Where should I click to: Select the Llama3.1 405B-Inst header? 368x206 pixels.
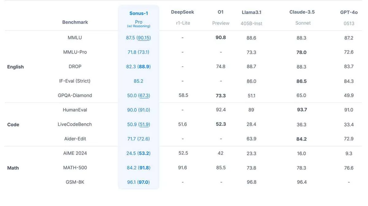[251, 18]
